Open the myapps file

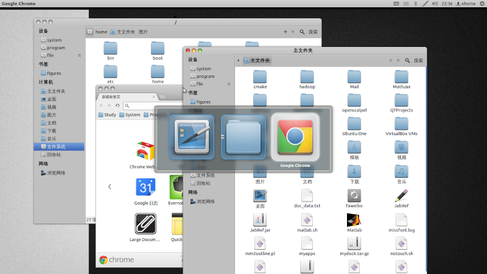click(307, 247)
